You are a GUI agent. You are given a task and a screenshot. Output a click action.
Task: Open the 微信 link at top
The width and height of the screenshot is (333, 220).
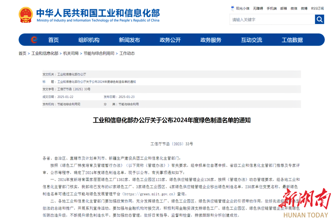(294, 9)
